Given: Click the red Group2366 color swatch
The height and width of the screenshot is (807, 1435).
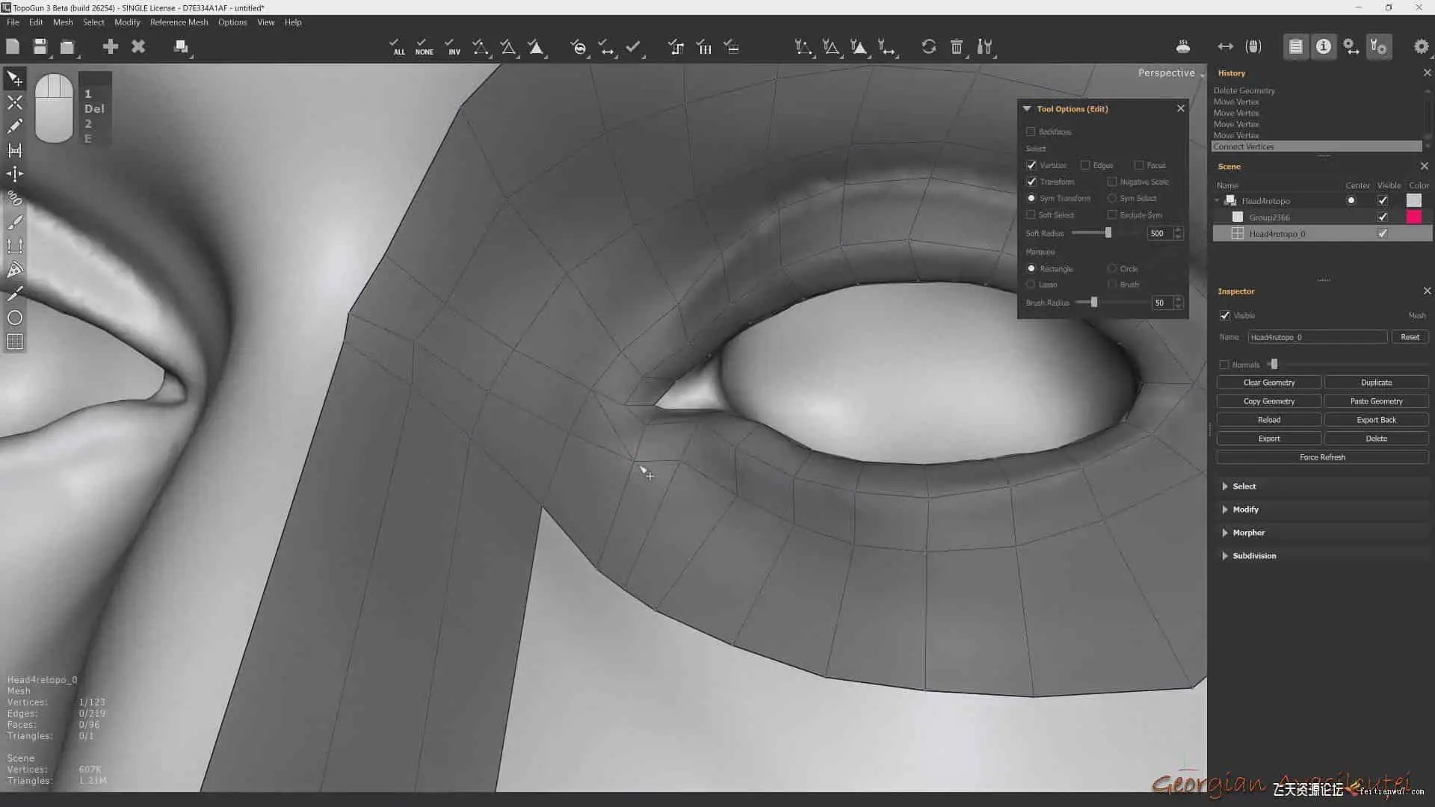Looking at the screenshot, I should [1414, 217].
